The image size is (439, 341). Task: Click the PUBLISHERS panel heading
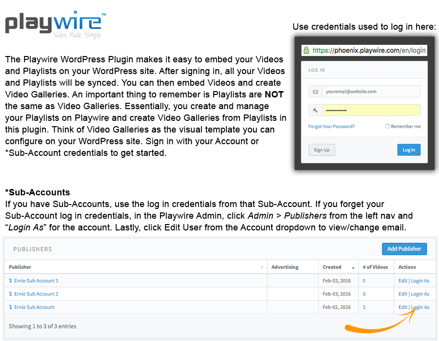(x=33, y=249)
